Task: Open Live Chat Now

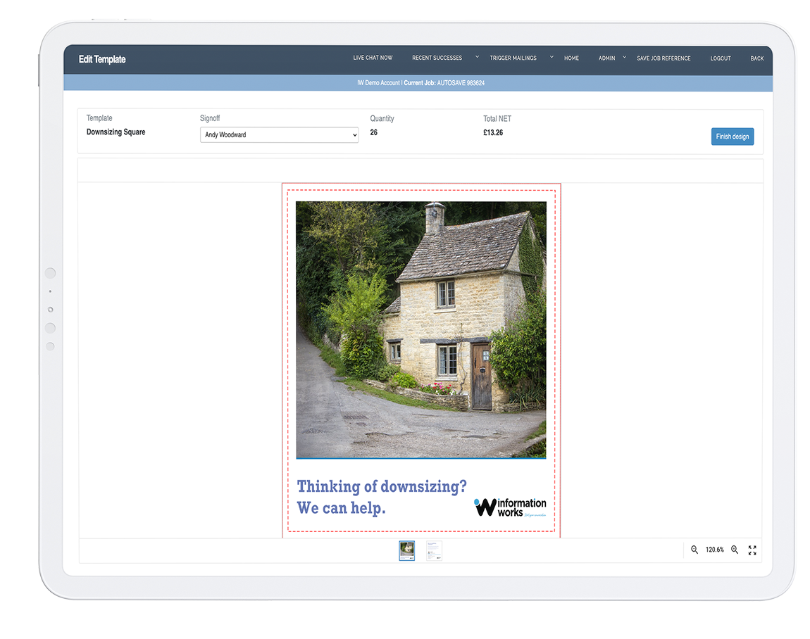Action: coord(373,58)
